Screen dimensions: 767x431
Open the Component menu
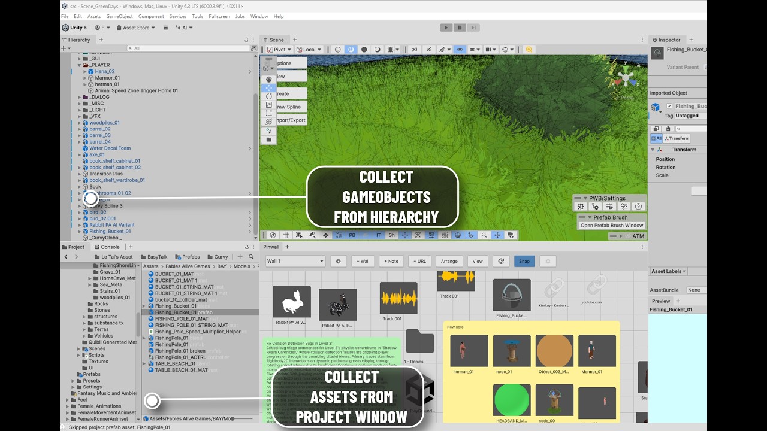point(151,16)
